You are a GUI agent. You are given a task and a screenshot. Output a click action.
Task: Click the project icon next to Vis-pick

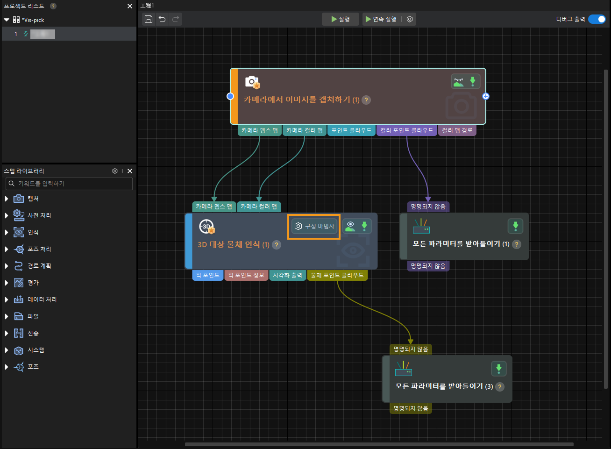(16, 20)
